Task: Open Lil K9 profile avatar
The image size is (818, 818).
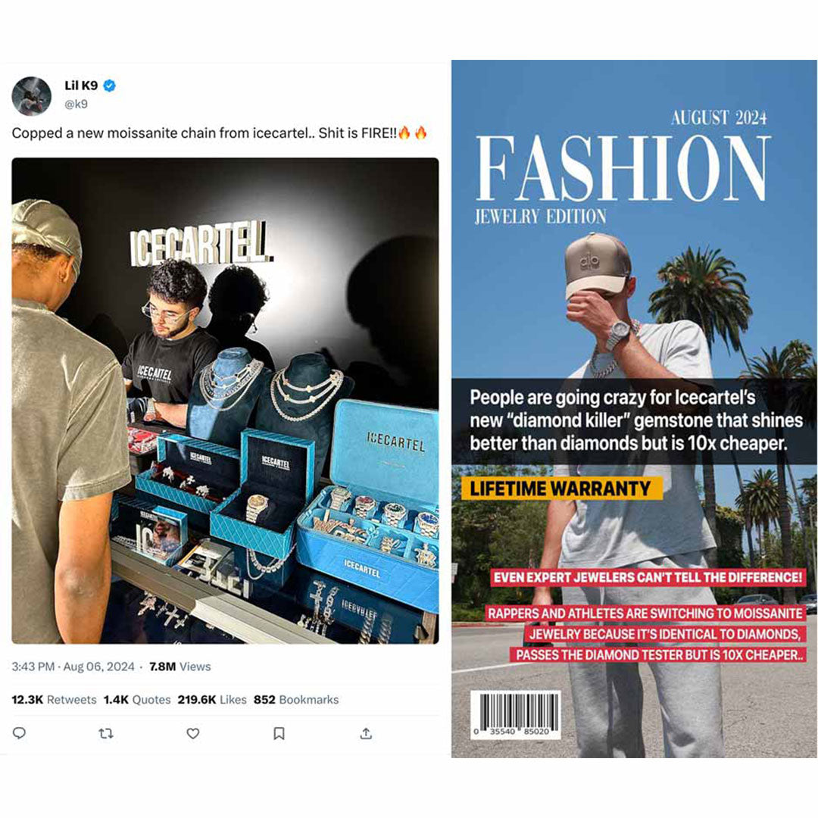Action: pyautogui.click(x=31, y=96)
